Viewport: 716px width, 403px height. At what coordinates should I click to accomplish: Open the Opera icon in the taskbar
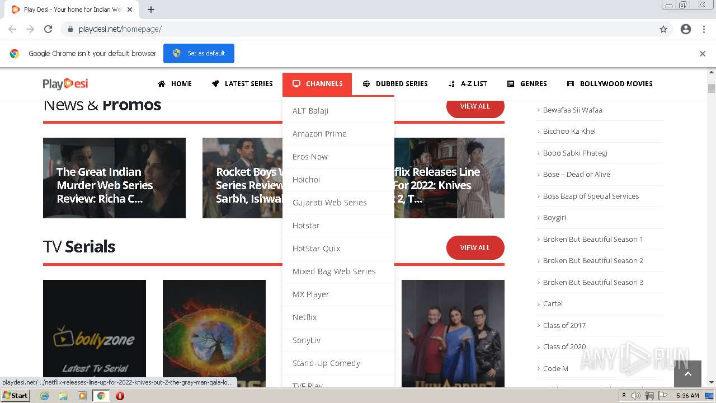(120, 396)
